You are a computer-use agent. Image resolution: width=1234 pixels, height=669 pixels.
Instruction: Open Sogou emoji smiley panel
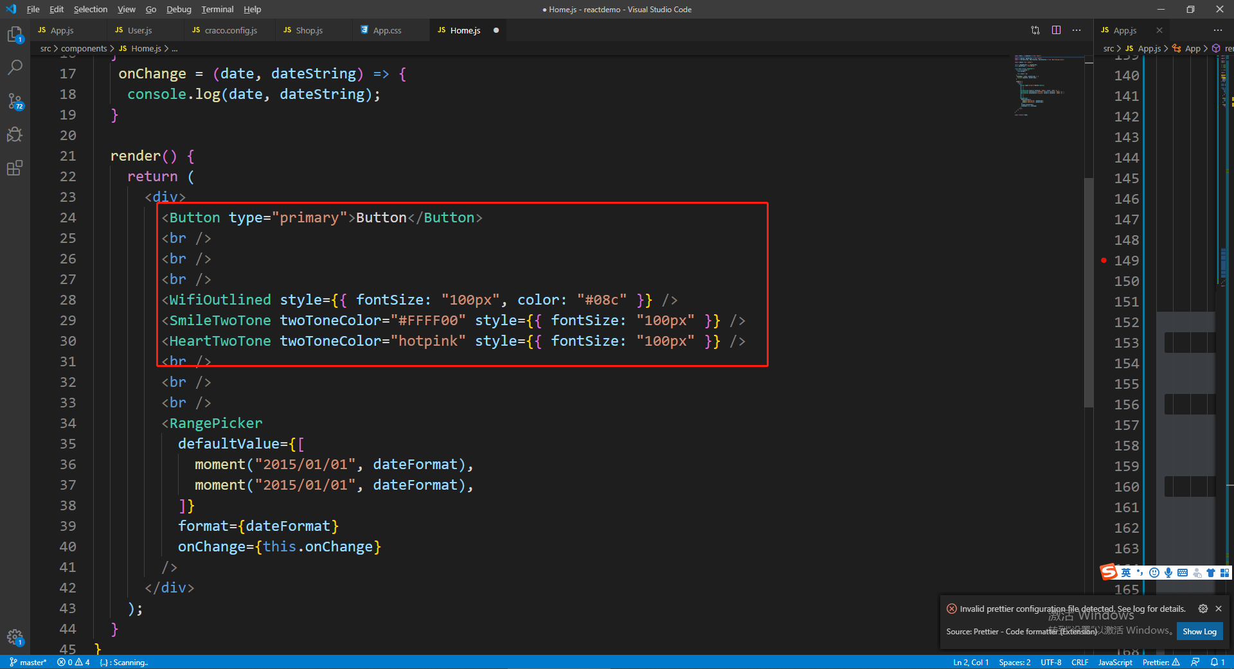click(1154, 573)
